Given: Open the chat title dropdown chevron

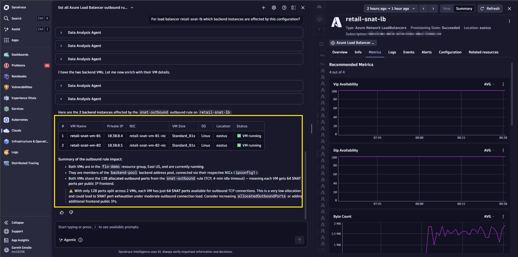Looking at the screenshot, I should tap(132, 8).
